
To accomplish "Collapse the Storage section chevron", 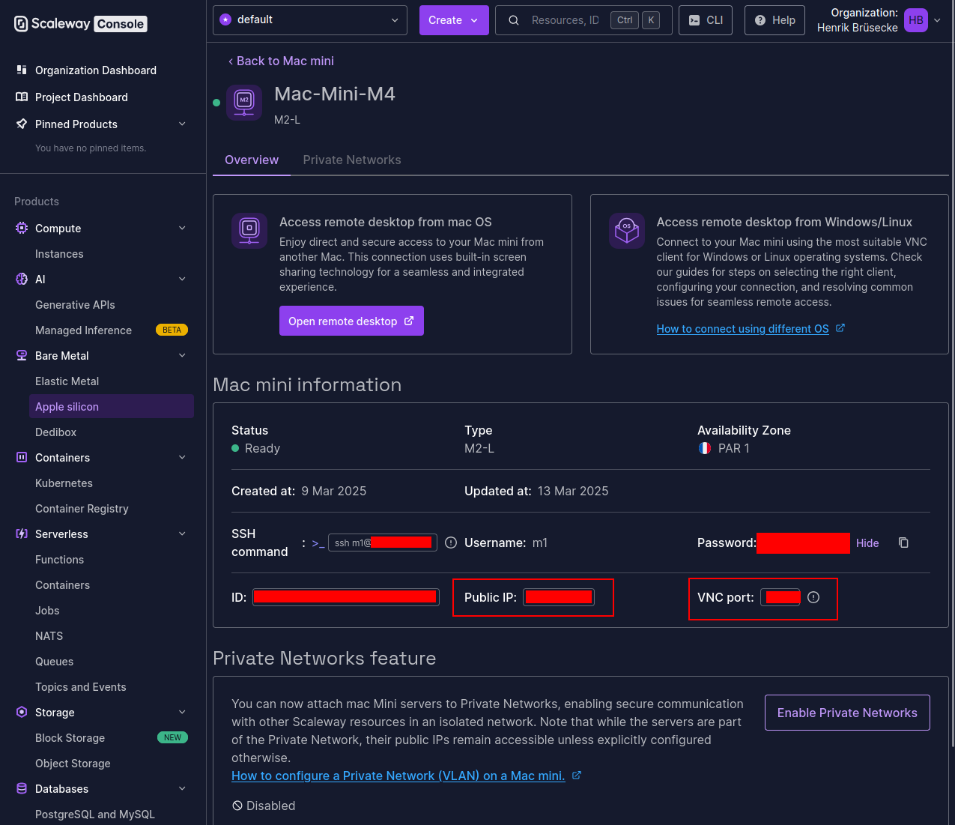I will pos(182,713).
